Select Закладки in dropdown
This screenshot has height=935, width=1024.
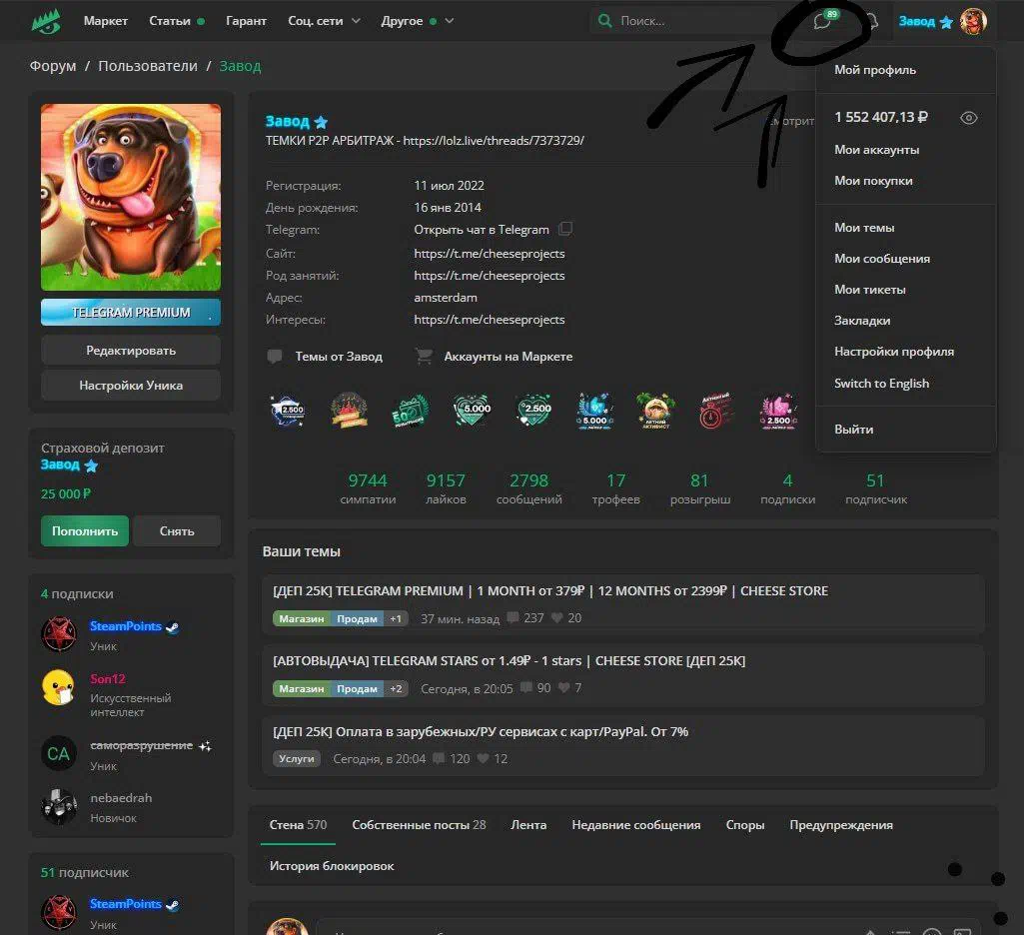click(862, 321)
